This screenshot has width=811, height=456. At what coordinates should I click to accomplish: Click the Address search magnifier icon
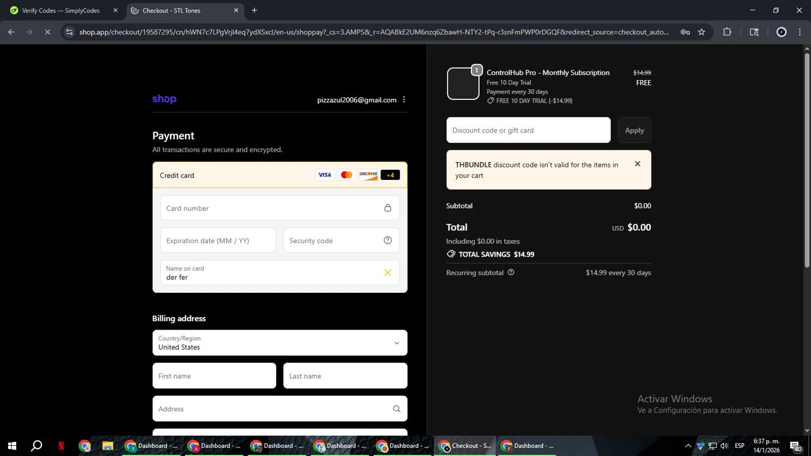tap(397, 409)
